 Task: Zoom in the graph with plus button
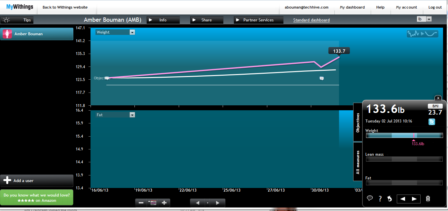coord(164,203)
